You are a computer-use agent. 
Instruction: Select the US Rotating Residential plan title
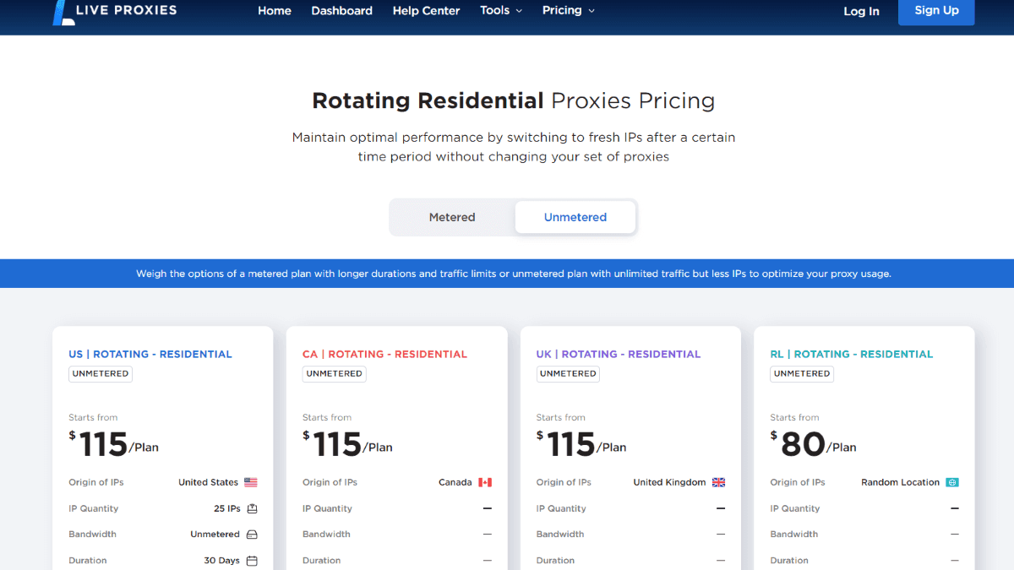[x=150, y=354]
